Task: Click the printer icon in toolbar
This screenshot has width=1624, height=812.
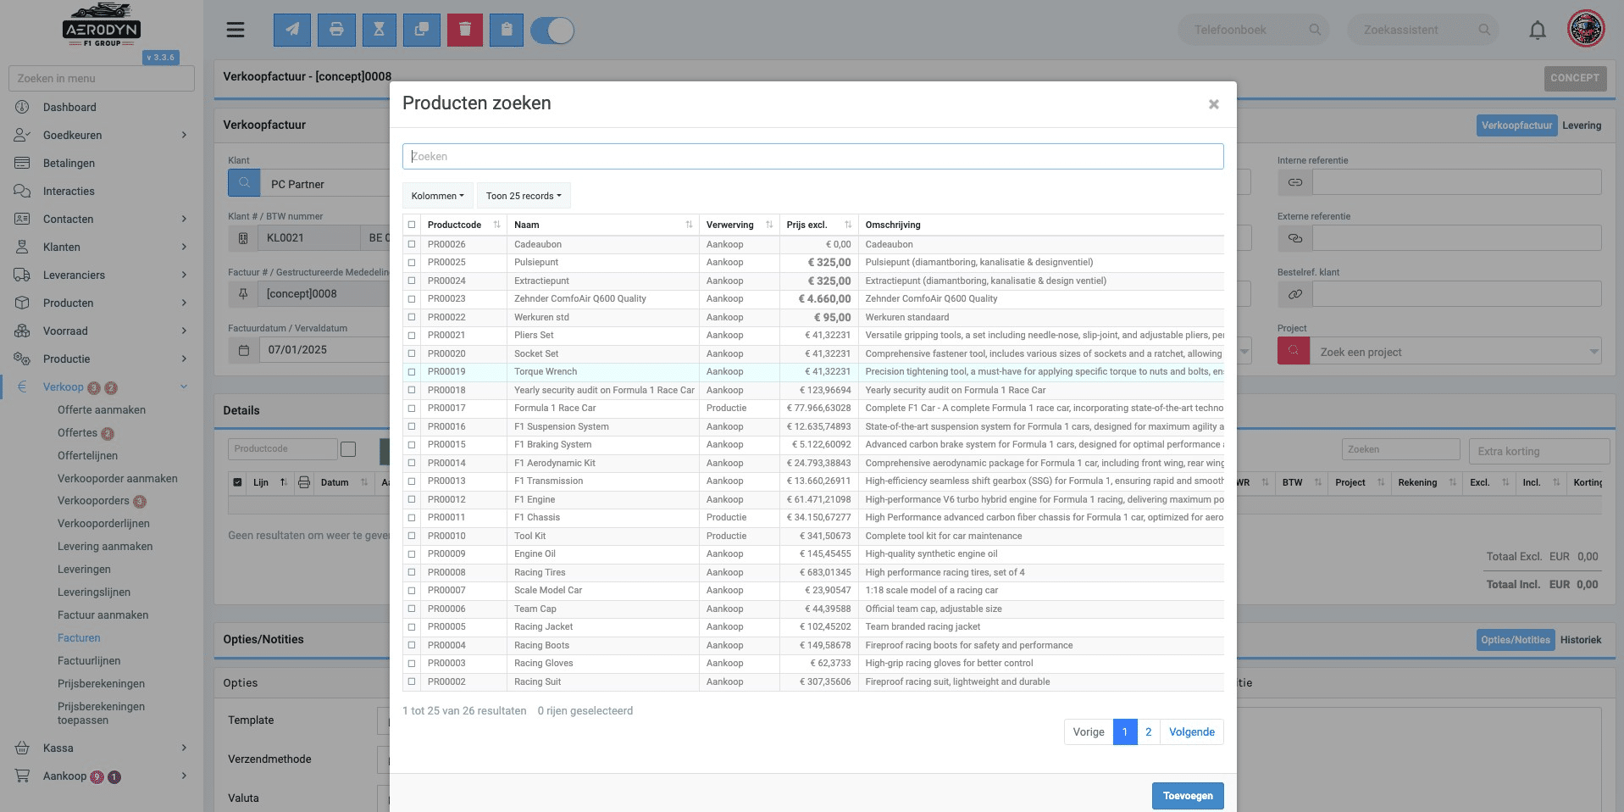Action: click(x=336, y=30)
